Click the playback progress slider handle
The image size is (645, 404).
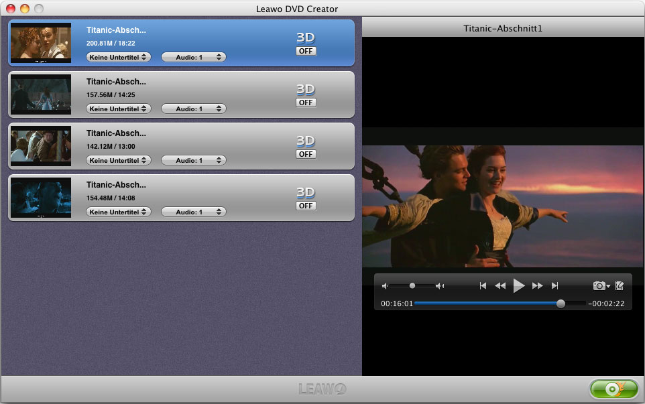561,304
